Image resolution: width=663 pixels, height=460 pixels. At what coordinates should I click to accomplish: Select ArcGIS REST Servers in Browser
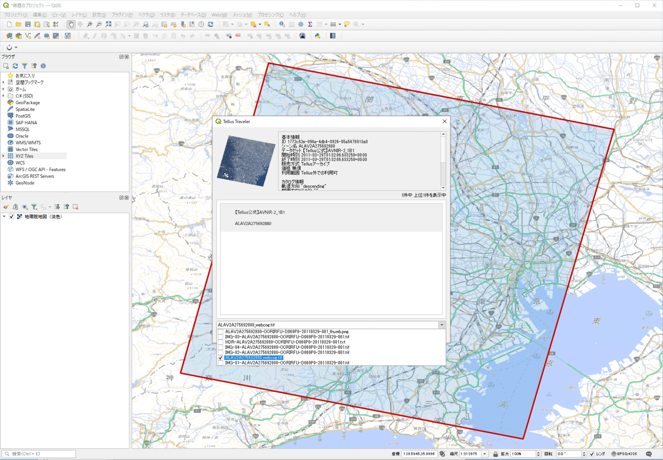tap(34, 176)
